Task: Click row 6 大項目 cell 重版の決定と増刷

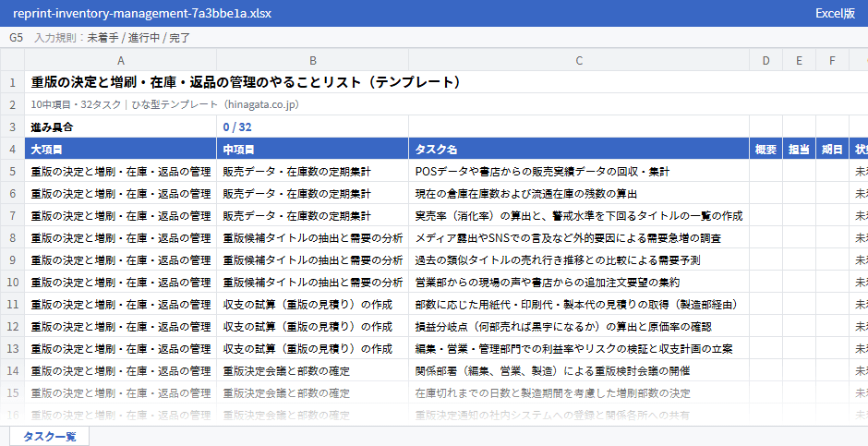Action: (121, 193)
